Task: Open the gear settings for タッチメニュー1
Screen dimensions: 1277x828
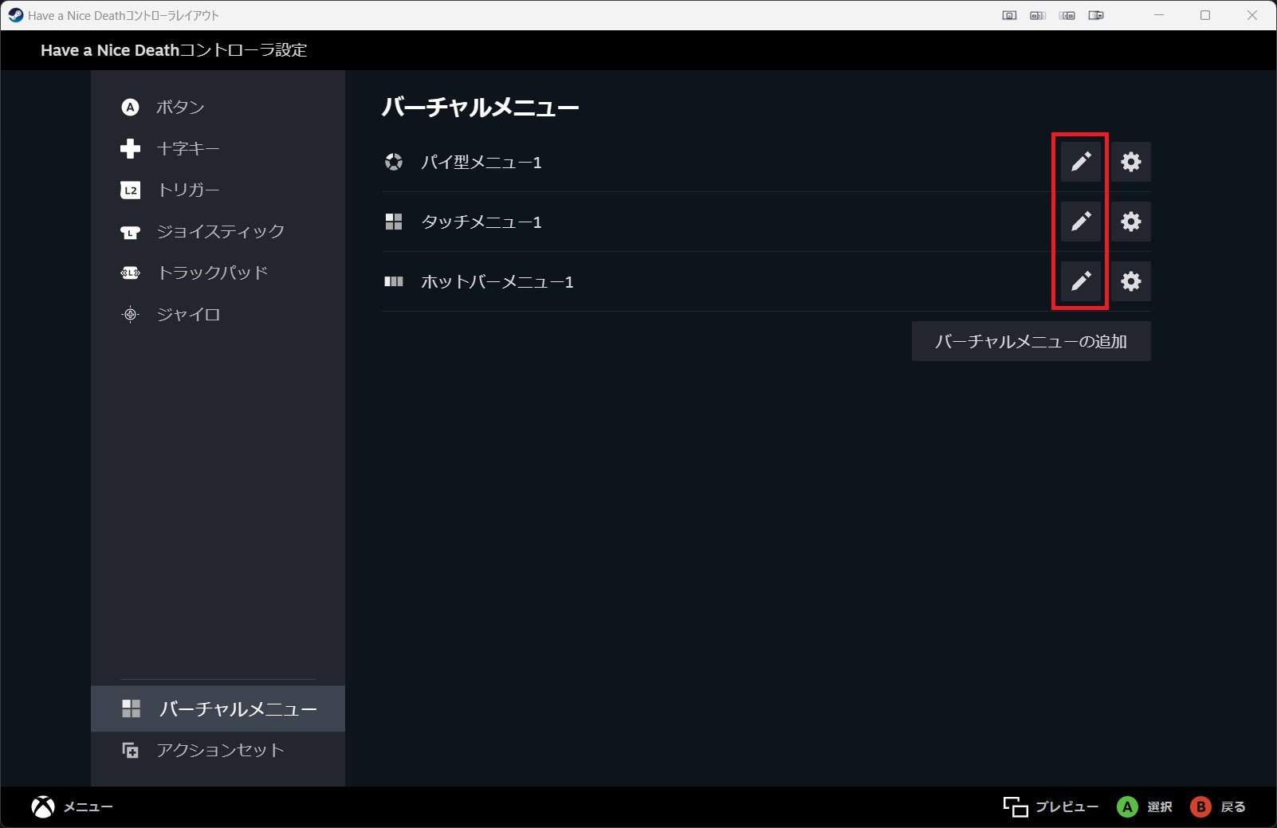Action: point(1131,222)
